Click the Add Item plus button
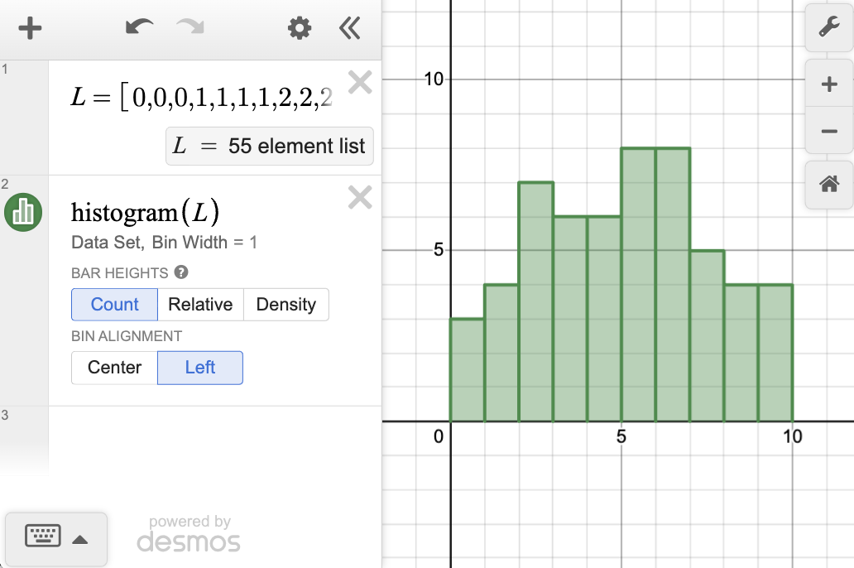854x568 pixels. (x=30, y=29)
